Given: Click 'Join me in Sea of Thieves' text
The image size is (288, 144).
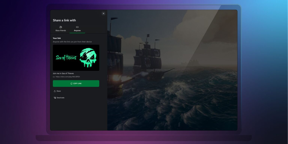Looking at the screenshot, I should pos(63,74).
